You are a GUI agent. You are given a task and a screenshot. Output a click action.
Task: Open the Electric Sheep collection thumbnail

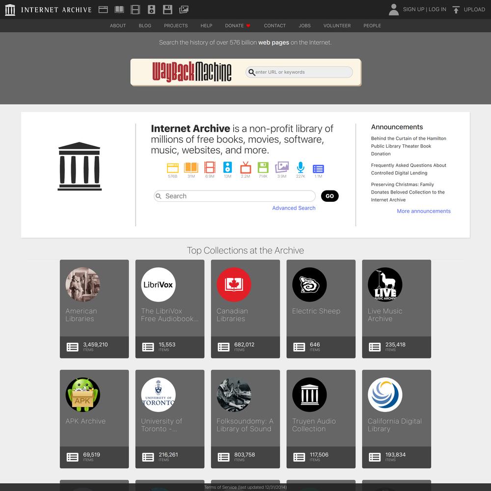click(x=309, y=285)
